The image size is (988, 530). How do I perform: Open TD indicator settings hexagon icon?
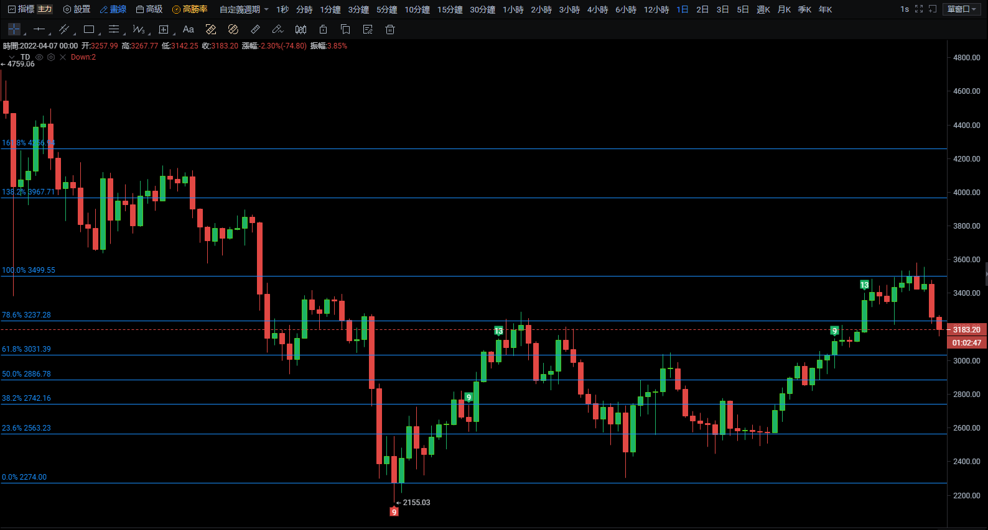pyautogui.click(x=51, y=57)
